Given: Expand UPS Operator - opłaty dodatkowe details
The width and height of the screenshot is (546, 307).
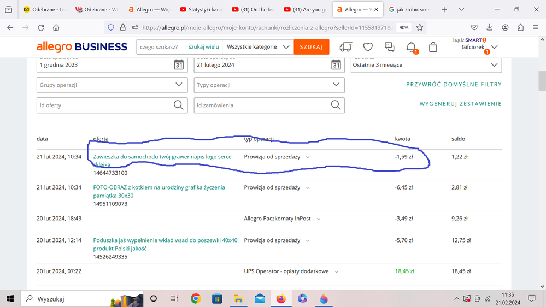Looking at the screenshot, I should coord(337,271).
